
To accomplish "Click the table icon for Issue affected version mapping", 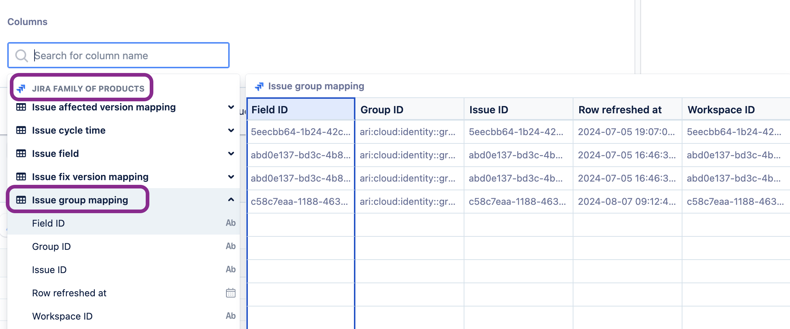I will click(x=21, y=107).
